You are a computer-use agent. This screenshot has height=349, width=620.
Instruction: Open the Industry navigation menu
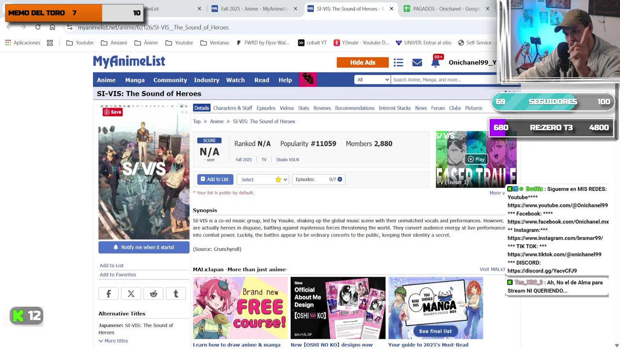[206, 80]
